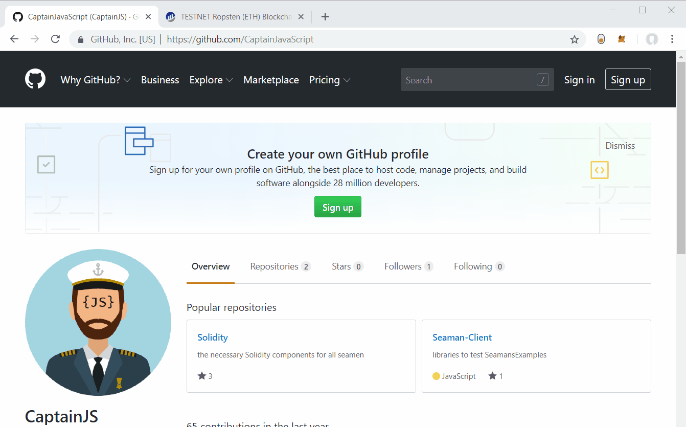
Task: Click the Seaman-Client star icon
Action: (x=492, y=376)
